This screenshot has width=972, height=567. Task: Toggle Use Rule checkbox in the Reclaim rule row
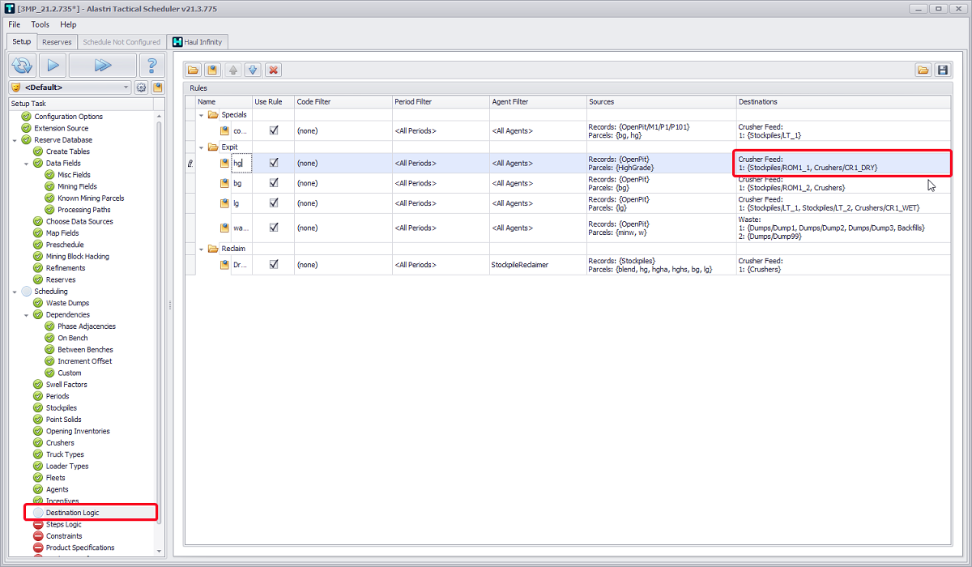pyautogui.click(x=274, y=264)
